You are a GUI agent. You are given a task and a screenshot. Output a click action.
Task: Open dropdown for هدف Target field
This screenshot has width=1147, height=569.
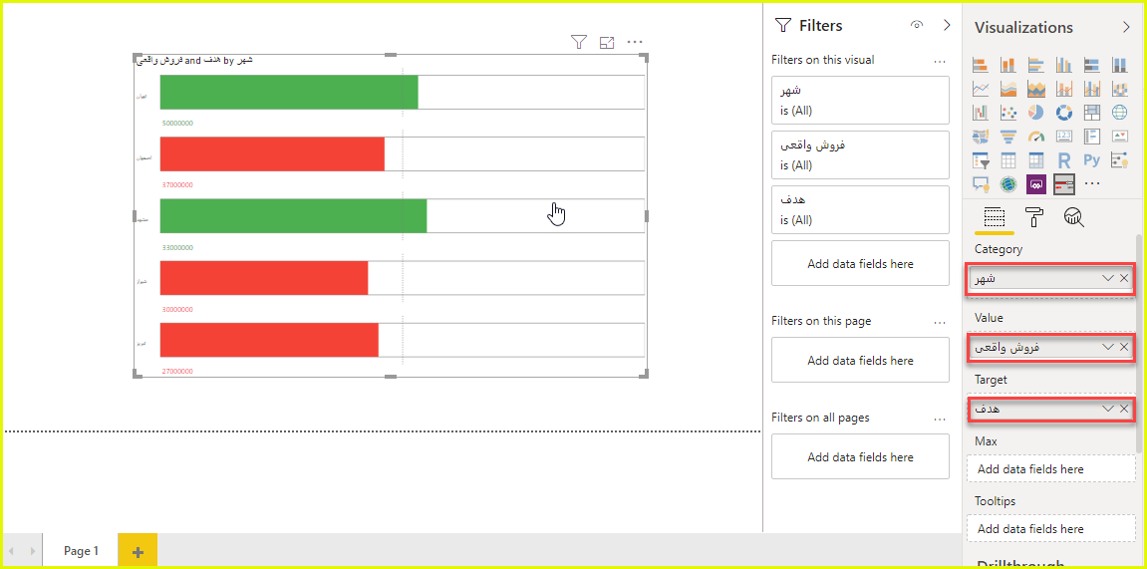(x=1107, y=409)
